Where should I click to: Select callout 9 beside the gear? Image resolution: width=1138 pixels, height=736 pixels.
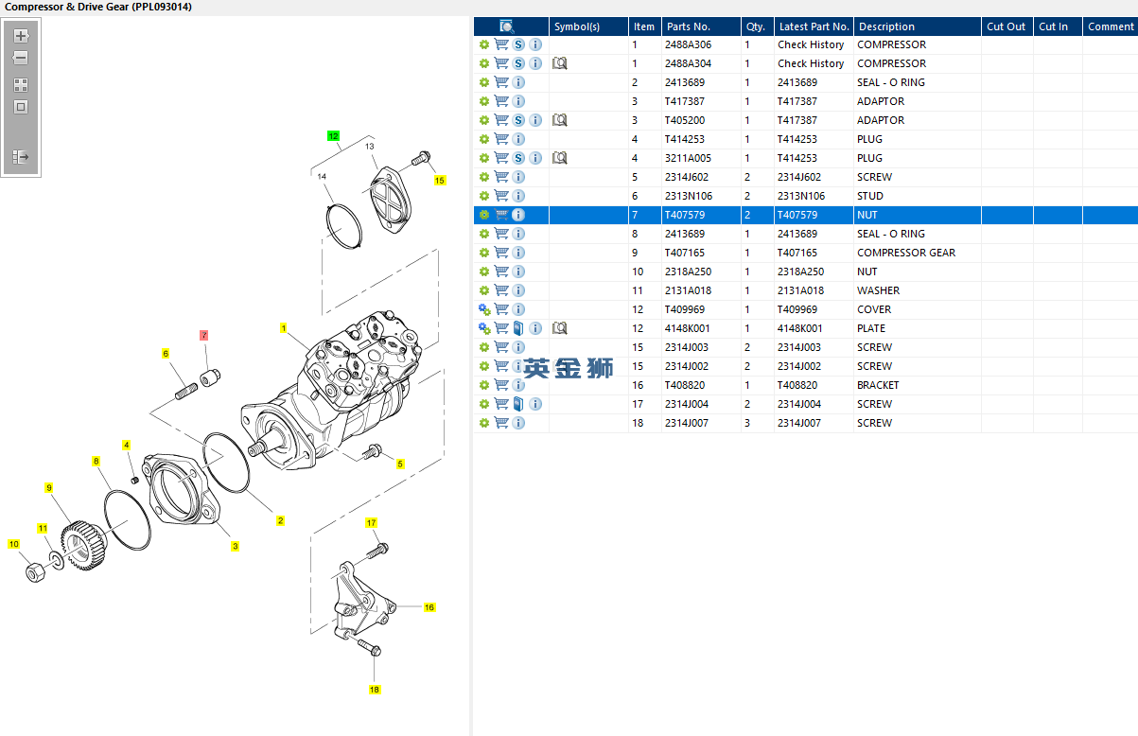pyautogui.click(x=49, y=488)
